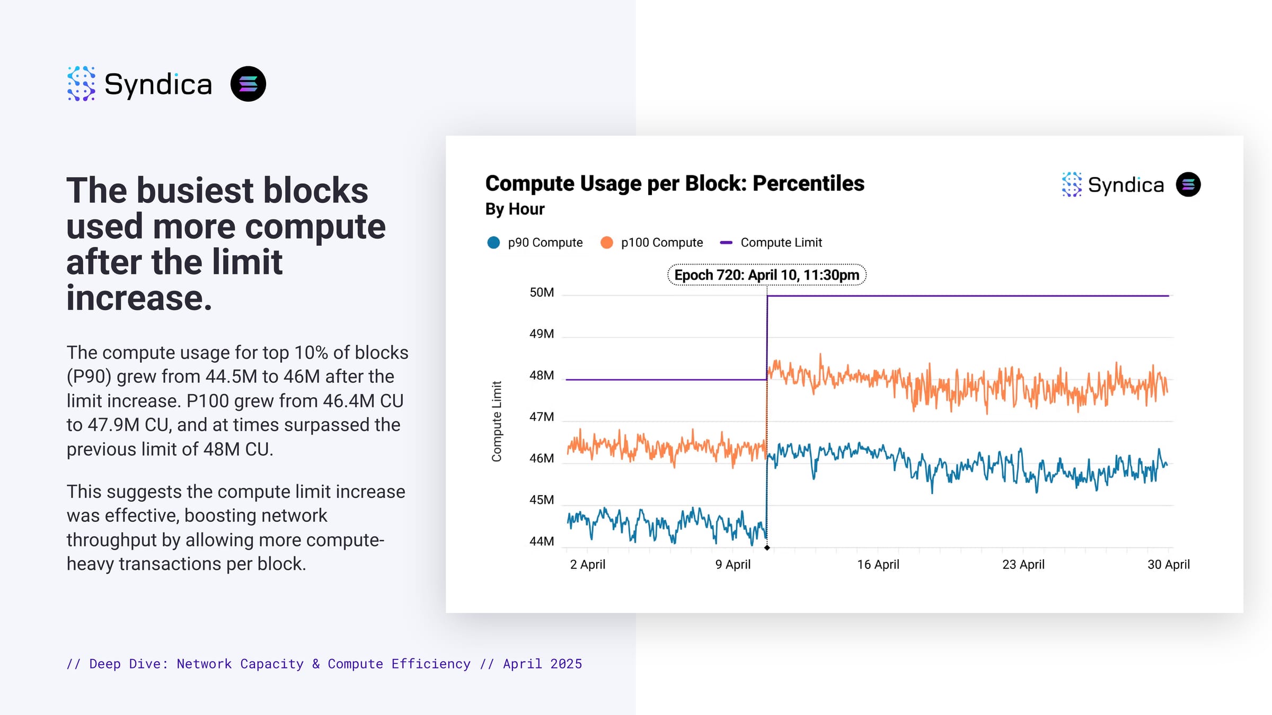The height and width of the screenshot is (715, 1272).
Task: Click the Epoch 720 annotation label
Action: 766,275
